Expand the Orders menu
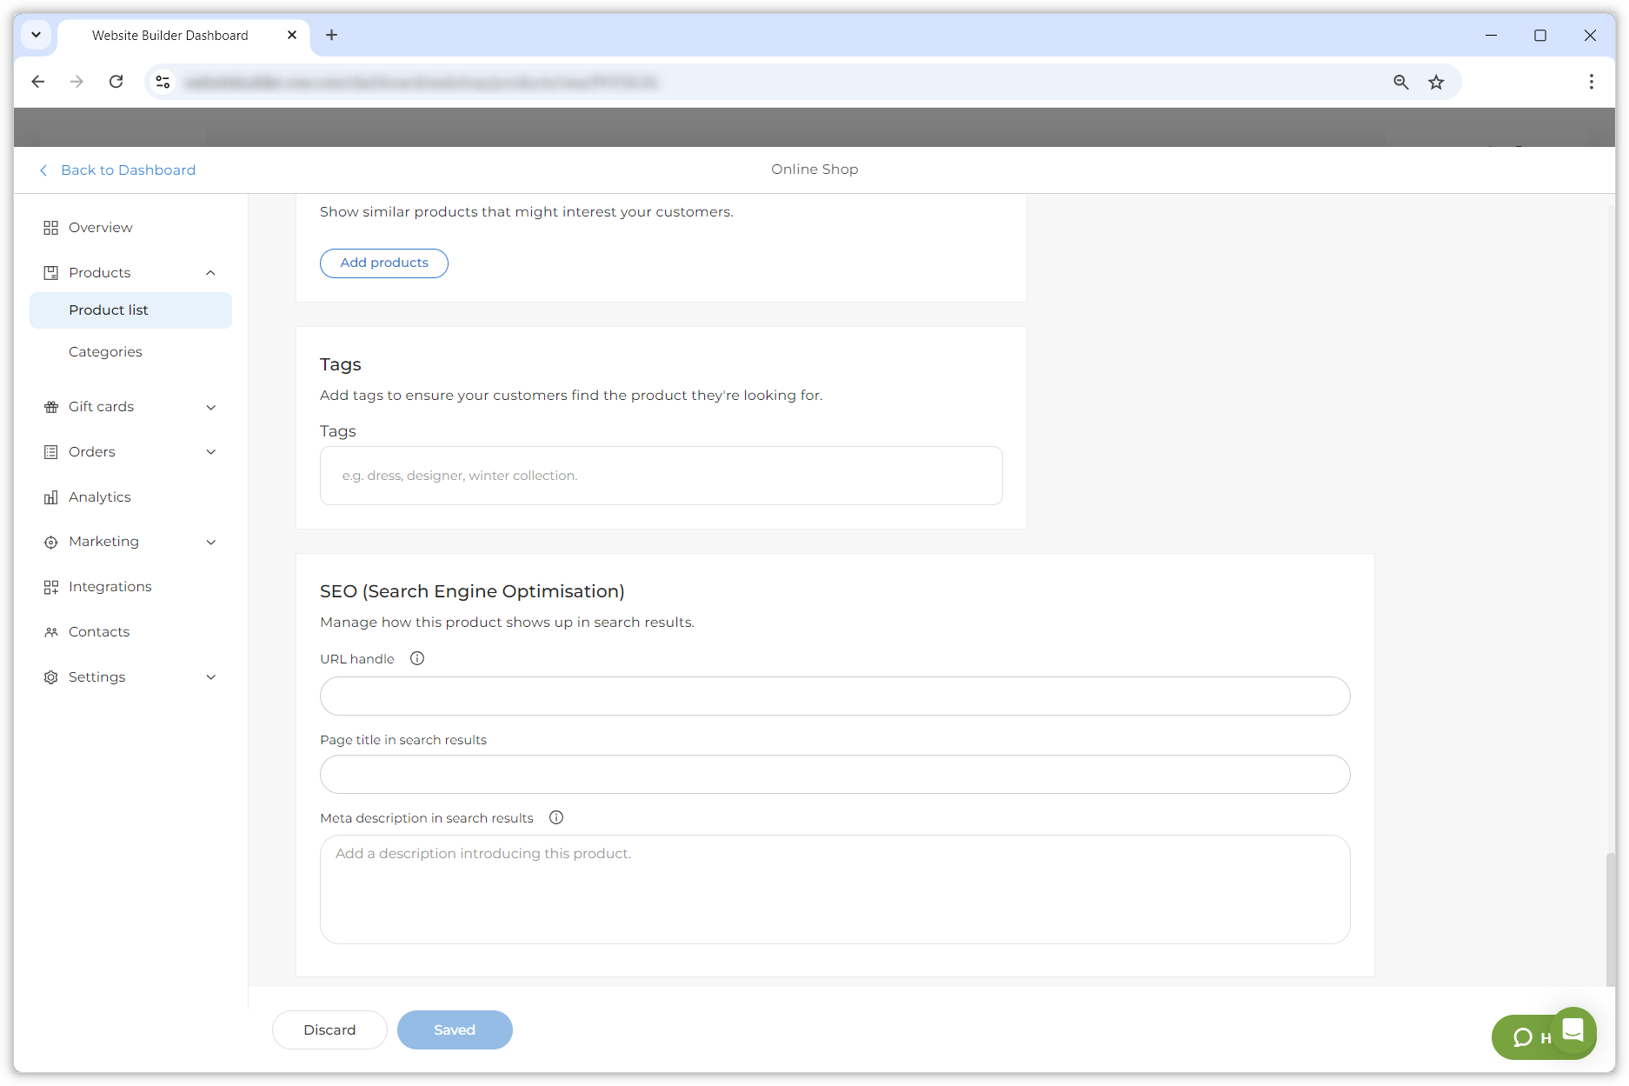 click(210, 452)
